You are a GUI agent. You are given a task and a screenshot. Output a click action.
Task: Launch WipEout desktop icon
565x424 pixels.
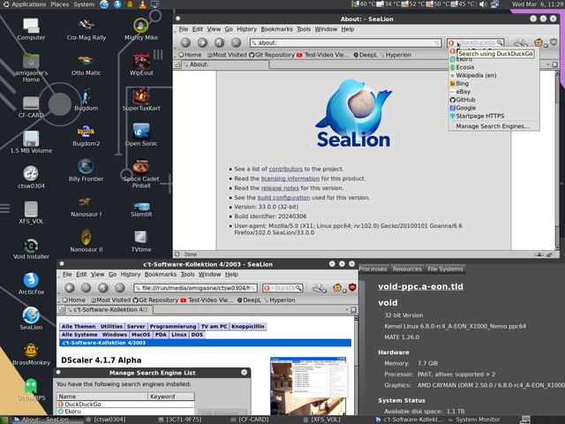point(141,64)
